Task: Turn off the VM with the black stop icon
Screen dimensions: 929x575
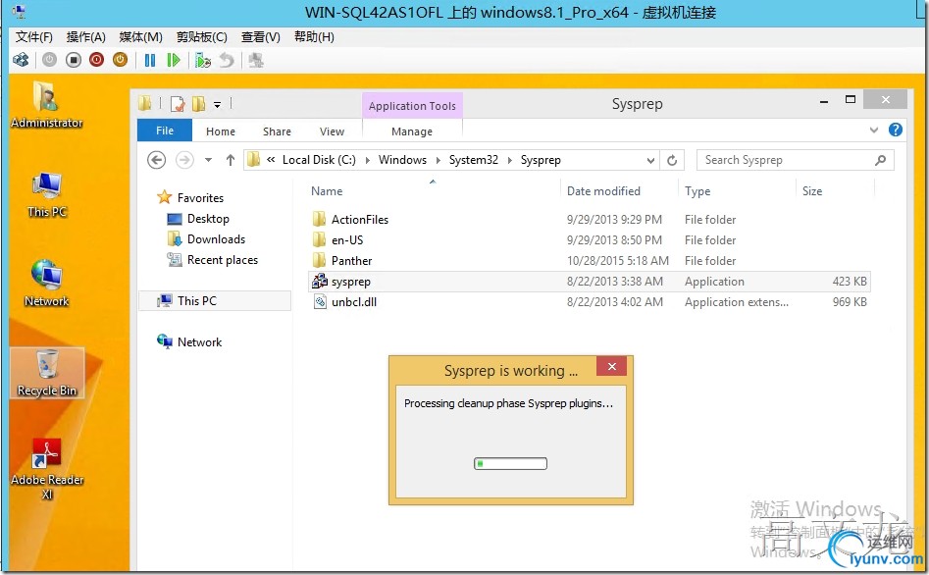Action: (74, 60)
